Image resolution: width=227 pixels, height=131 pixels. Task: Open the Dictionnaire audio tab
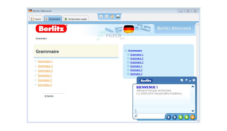(x=76, y=19)
